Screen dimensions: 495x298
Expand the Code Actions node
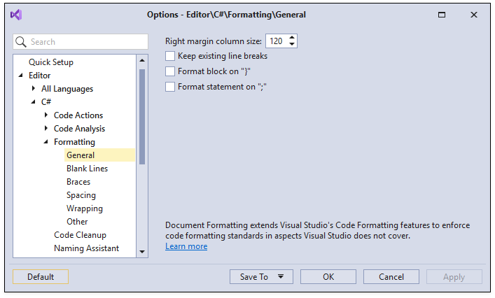click(x=46, y=115)
